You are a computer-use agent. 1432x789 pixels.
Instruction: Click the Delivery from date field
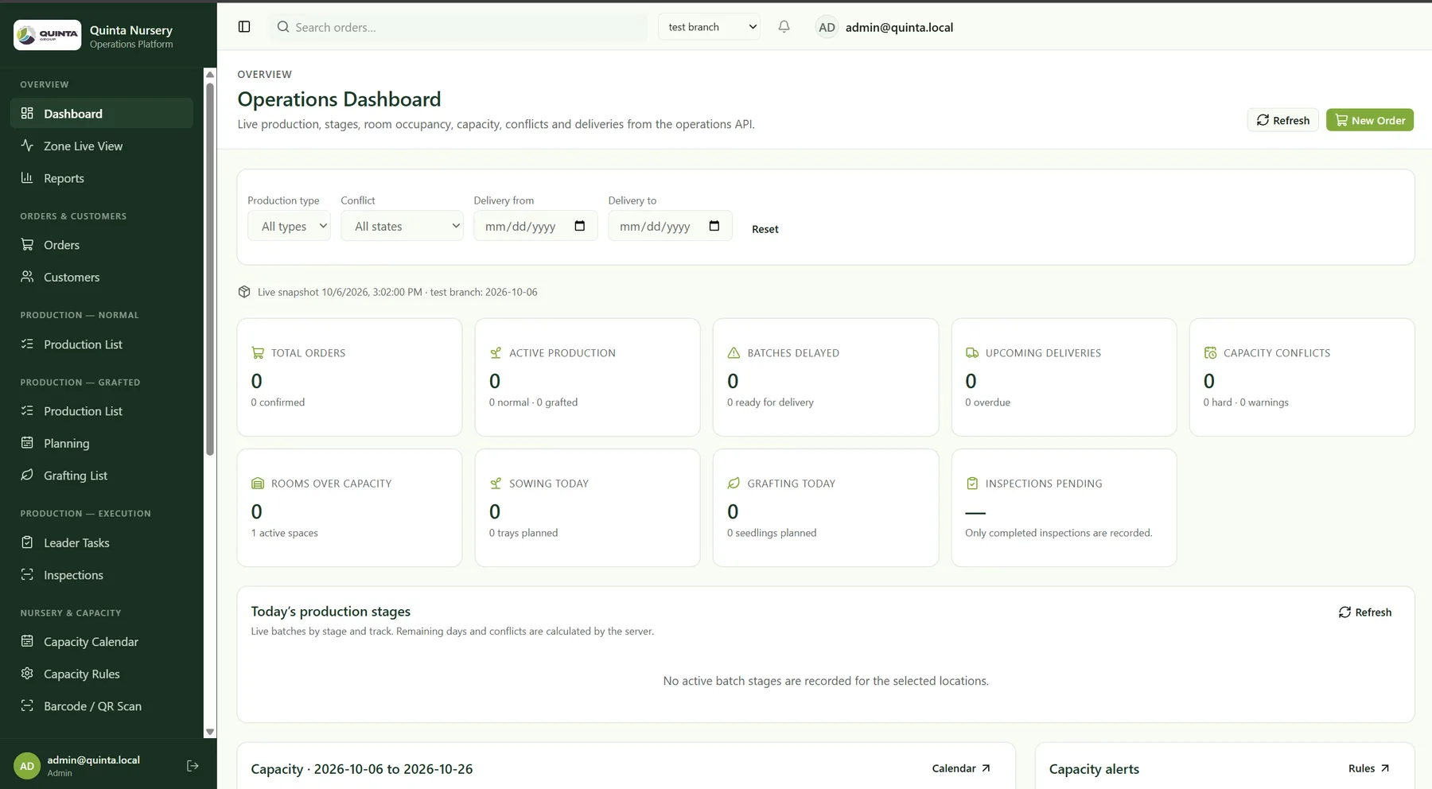click(x=535, y=226)
